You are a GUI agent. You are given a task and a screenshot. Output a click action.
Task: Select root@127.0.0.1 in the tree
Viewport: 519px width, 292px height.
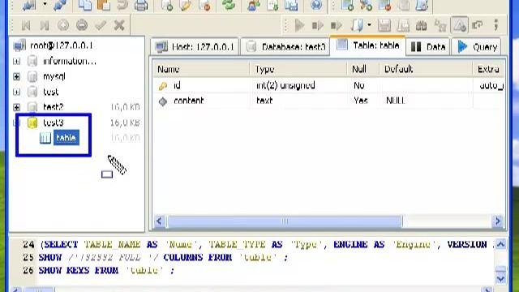click(62, 45)
